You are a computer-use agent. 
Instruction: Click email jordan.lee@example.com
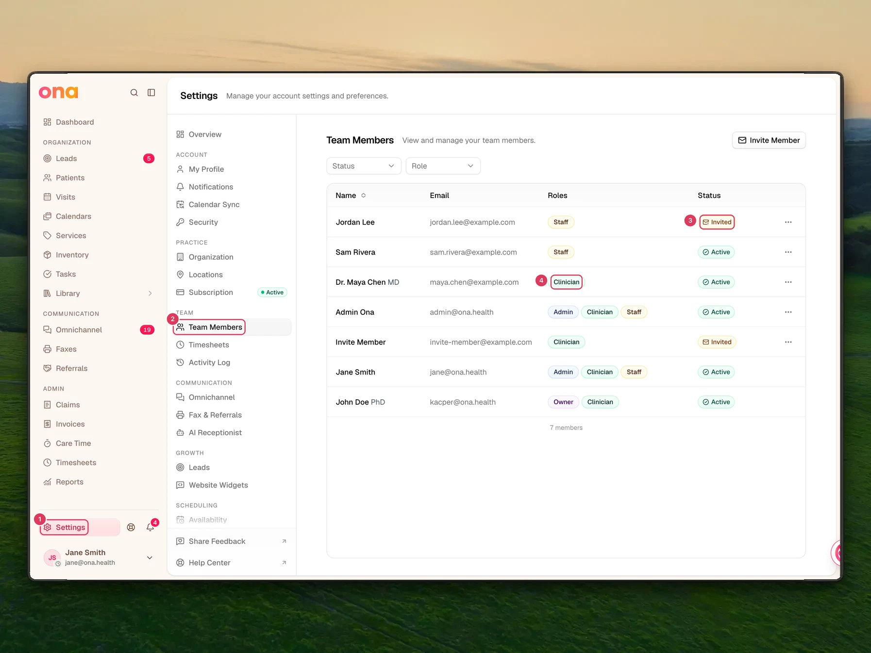pyautogui.click(x=472, y=222)
